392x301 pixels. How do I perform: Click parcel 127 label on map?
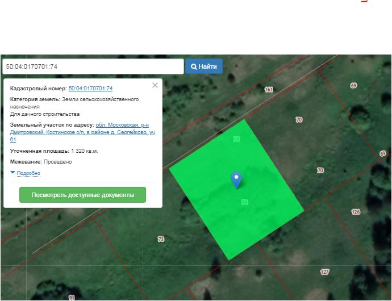[x=324, y=272]
